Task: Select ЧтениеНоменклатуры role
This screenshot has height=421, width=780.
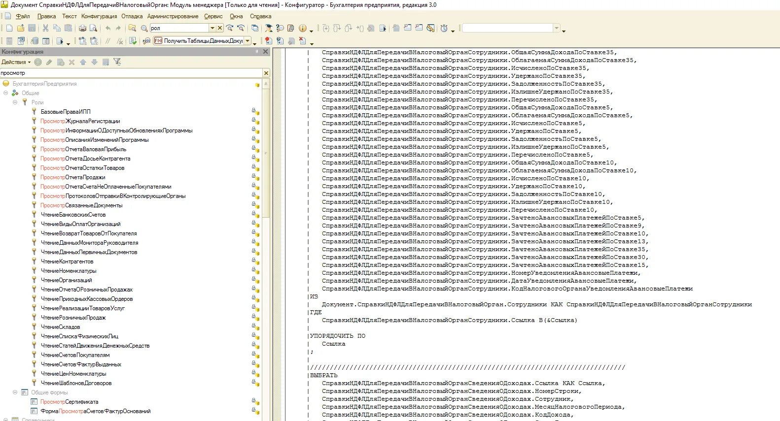Action: pyautogui.click(x=69, y=271)
